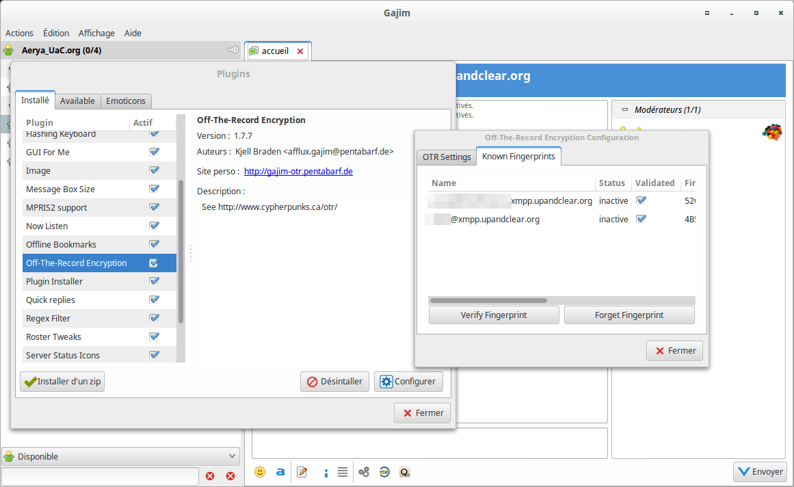Open the Disponible status dropdown
794x487 pixels.
[120, 456]
